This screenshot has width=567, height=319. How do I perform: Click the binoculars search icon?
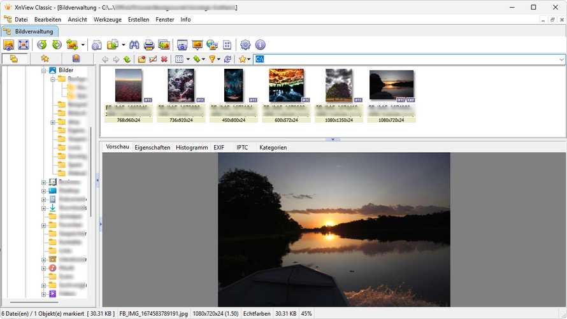tap(134, 45)
